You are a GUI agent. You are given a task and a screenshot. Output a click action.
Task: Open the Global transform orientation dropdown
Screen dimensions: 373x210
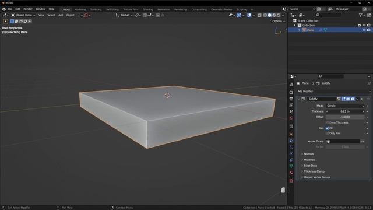click(x=124, y=15)
